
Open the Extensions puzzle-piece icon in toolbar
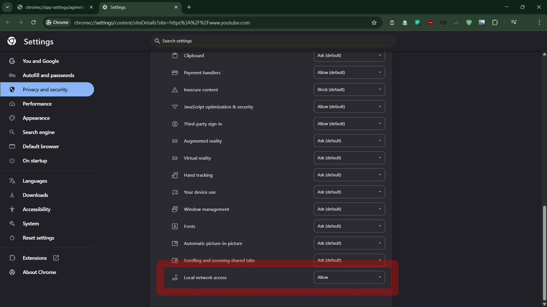495,22
